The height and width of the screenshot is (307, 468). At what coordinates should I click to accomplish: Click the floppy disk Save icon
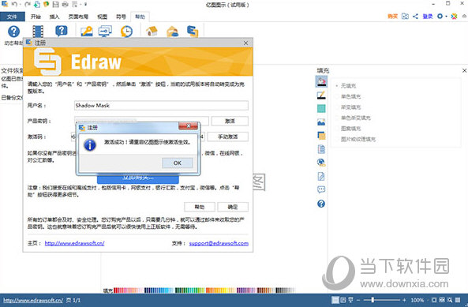pos(55,4)
